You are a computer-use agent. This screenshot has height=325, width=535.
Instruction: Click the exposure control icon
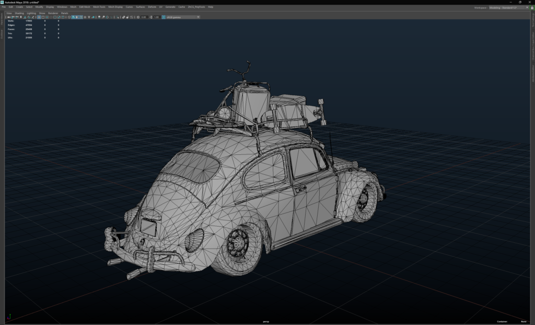click(x=137, y=17)
